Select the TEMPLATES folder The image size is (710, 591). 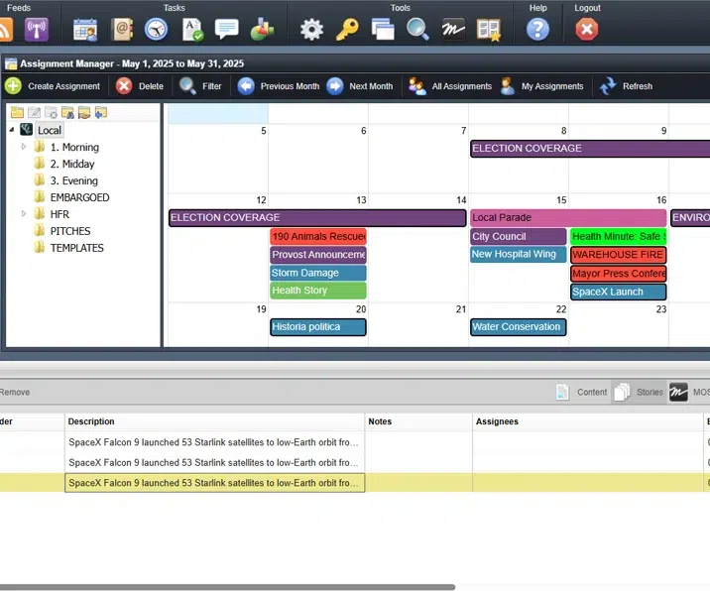[x=77, y=247]
